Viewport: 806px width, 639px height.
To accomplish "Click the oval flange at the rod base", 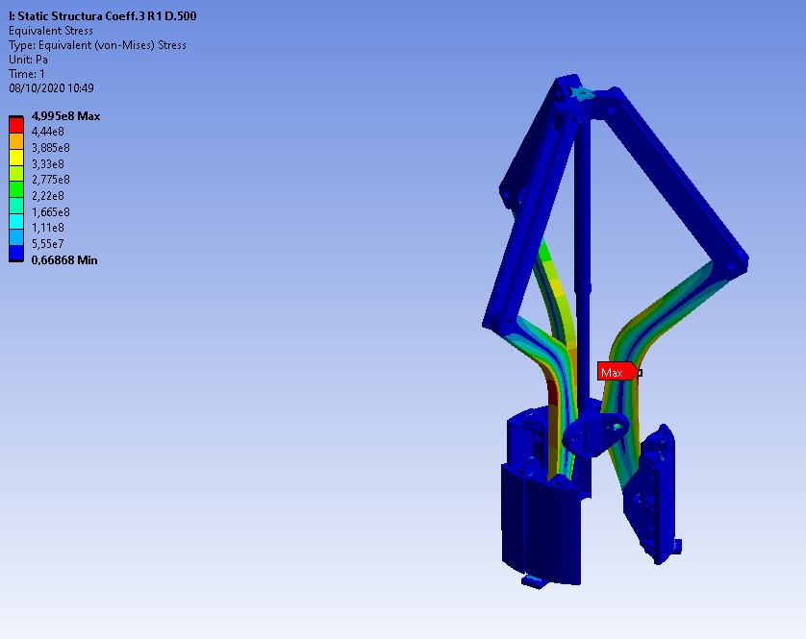I will point(596,434).
